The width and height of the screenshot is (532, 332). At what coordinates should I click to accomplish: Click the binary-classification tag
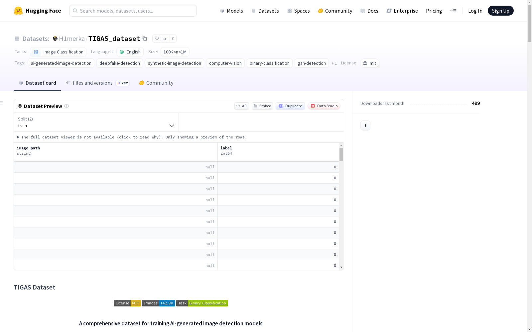pos(270,63)
